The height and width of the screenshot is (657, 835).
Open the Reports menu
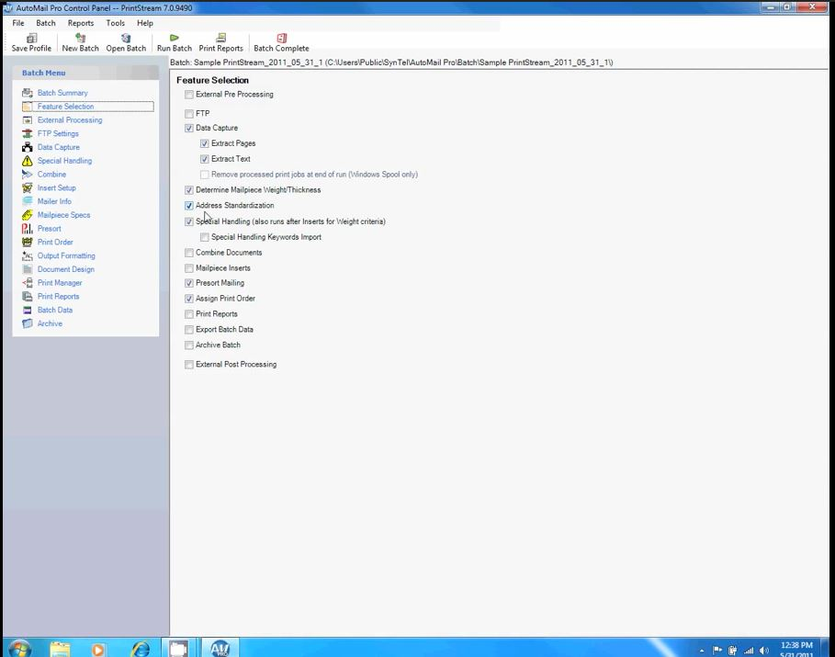[x=80, y=22]
